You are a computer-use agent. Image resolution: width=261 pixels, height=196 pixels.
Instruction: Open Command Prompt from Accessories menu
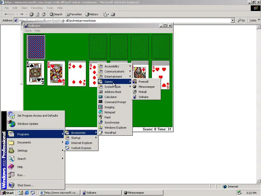(115, 102)
